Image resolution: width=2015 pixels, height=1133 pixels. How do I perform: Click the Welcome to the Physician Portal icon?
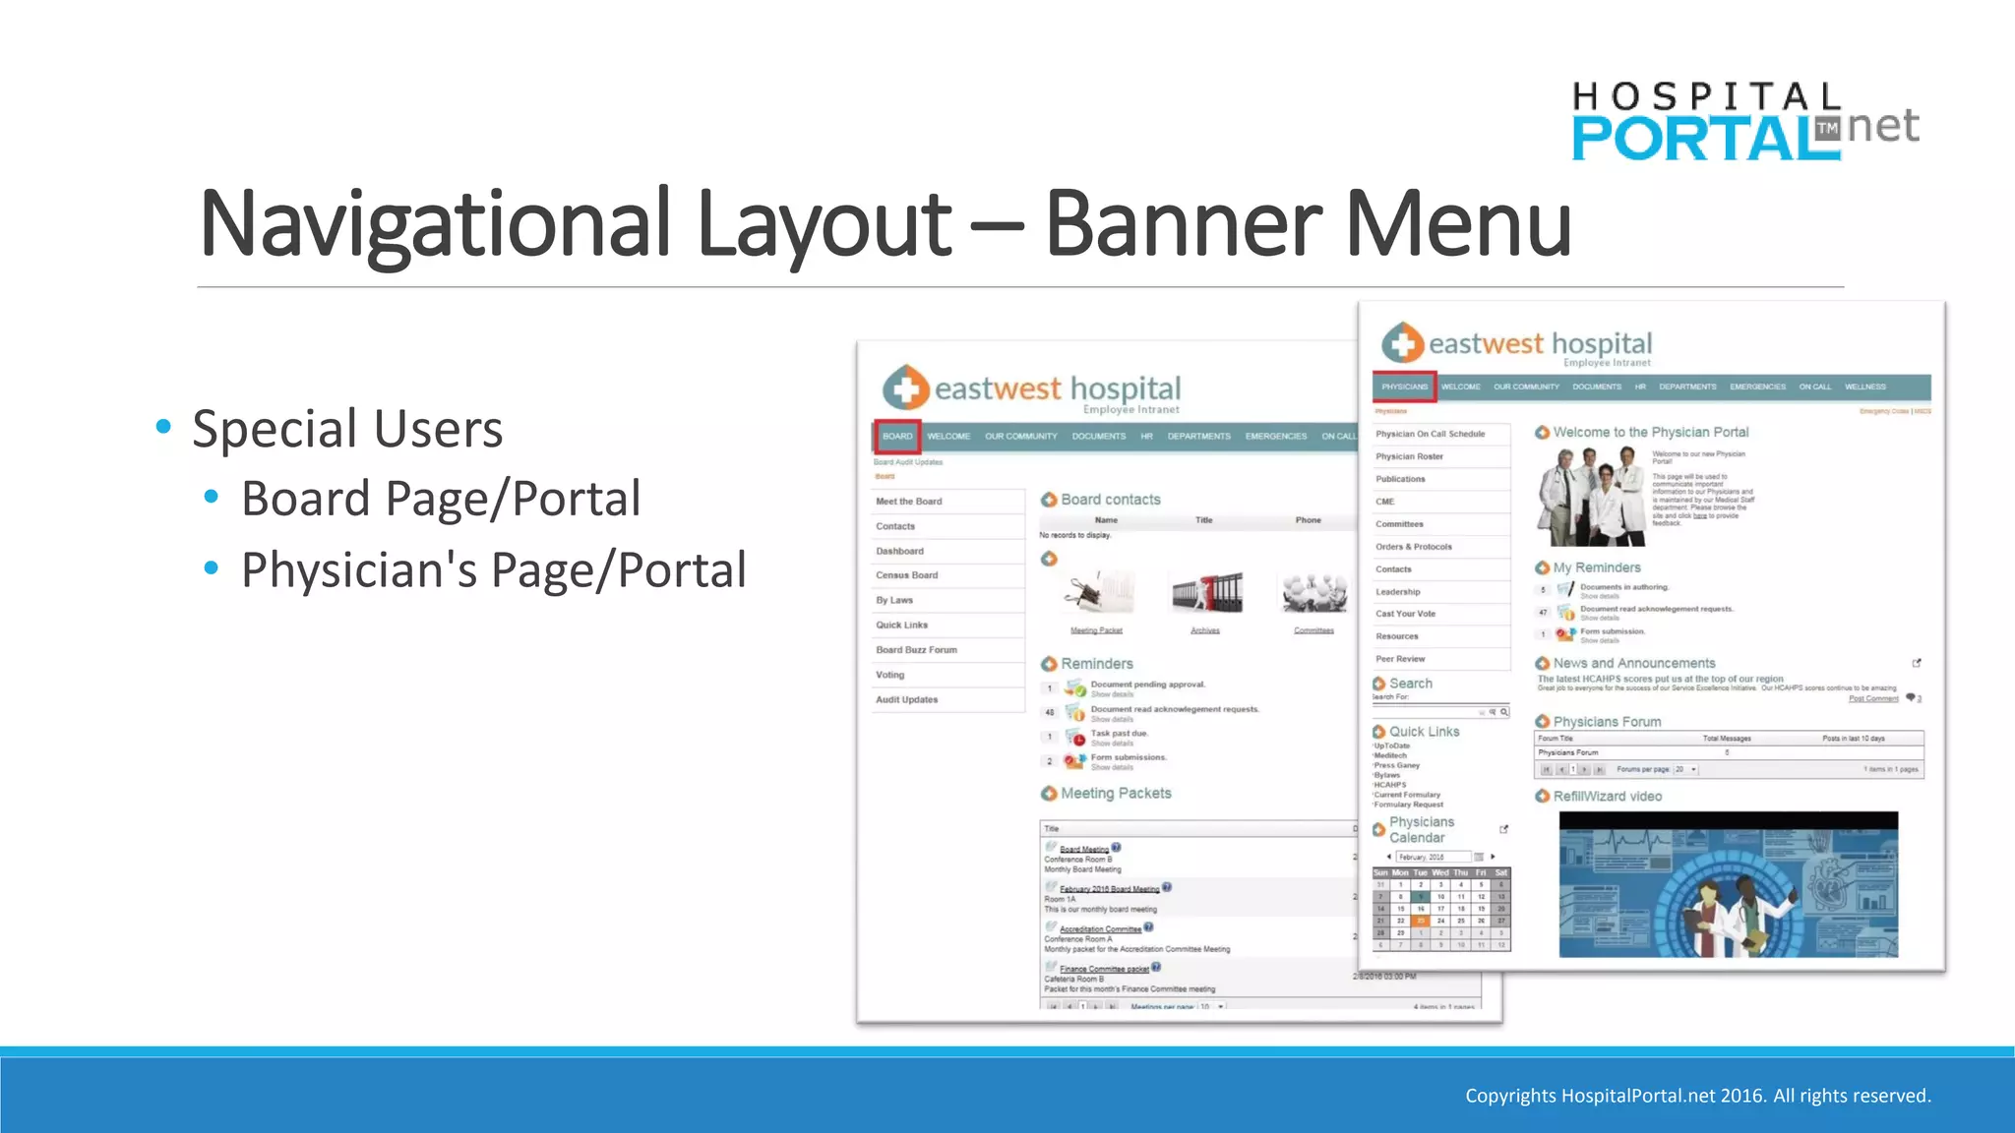1542,433
